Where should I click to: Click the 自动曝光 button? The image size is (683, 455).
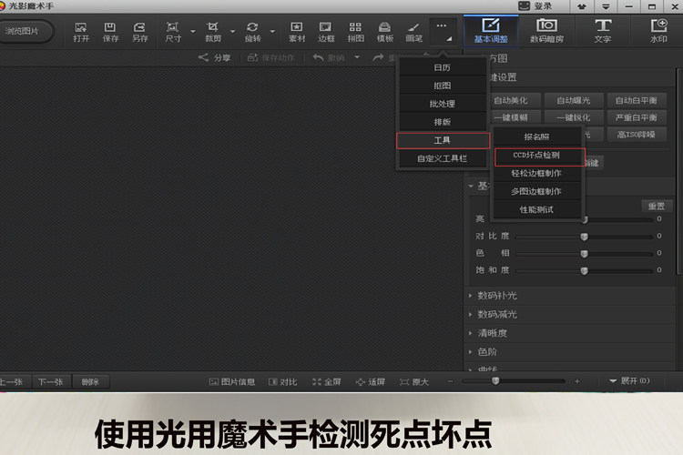[574, 101]
